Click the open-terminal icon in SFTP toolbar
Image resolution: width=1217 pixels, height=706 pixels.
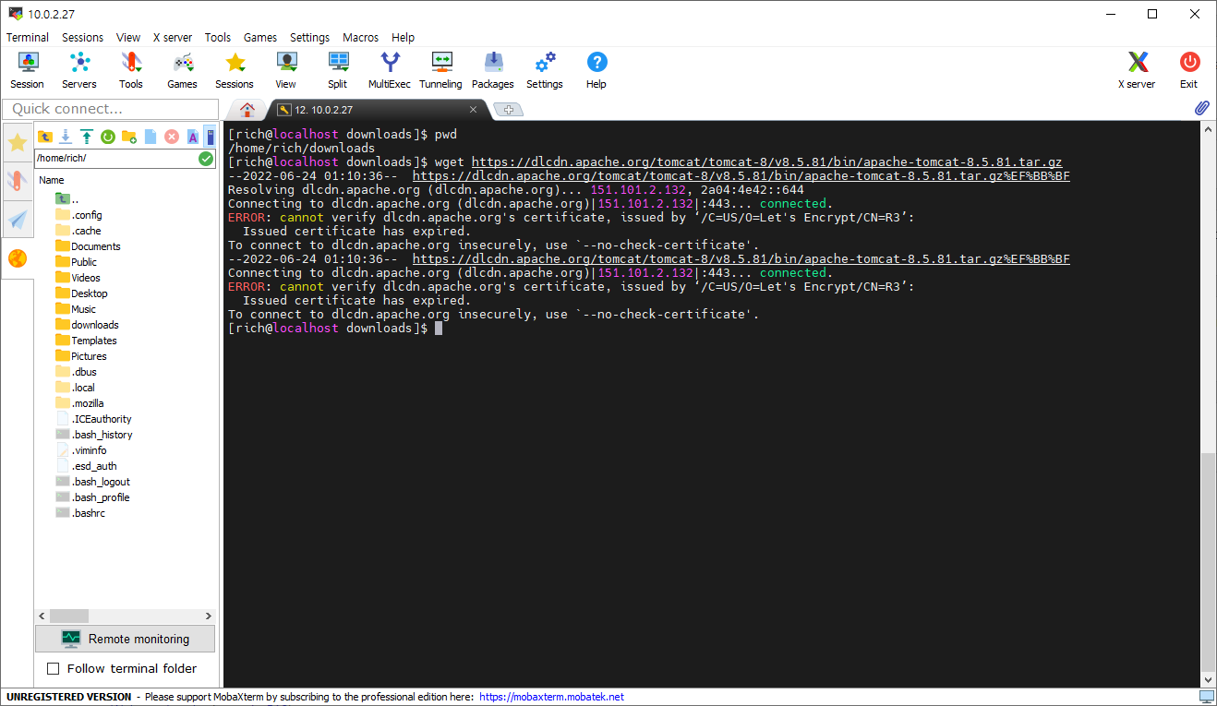pos(211,137)
